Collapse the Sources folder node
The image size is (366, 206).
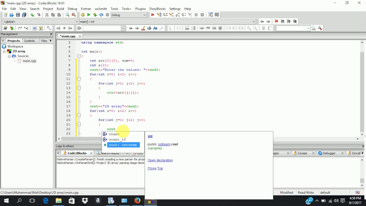click(x=9, y=56)
